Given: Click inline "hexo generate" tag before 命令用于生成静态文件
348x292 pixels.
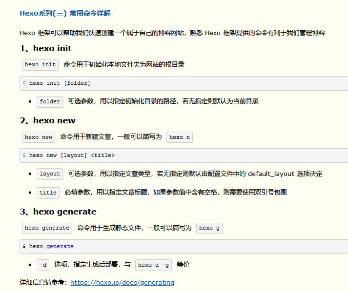Looking at the screenshot, I should (47, 228).
